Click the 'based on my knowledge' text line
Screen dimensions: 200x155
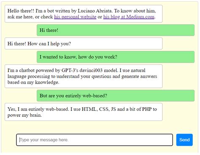pos(33,82)
